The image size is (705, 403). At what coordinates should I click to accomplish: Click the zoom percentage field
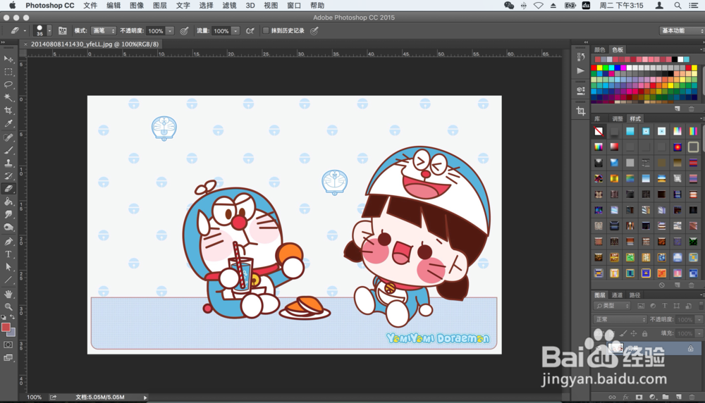pos(34,397)
